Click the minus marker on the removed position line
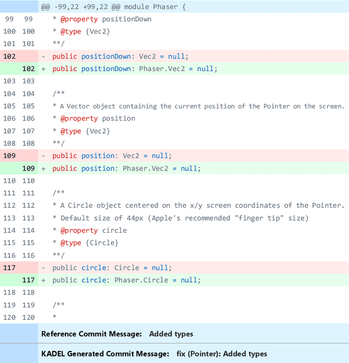349x363 pixels. 44,156
